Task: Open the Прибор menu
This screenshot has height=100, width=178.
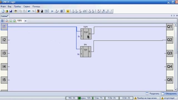Action: [17, 7]
